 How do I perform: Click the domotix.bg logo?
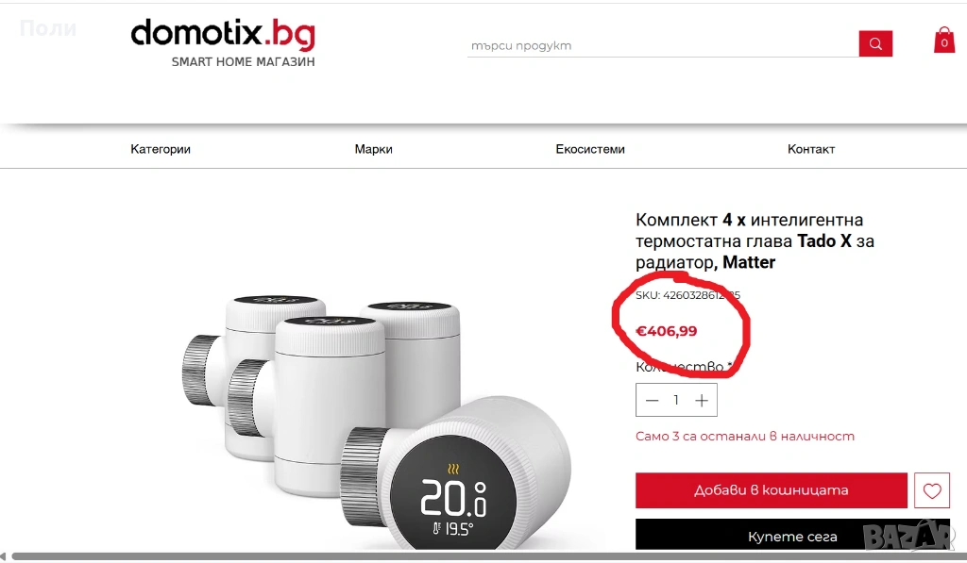pos(223,34)
